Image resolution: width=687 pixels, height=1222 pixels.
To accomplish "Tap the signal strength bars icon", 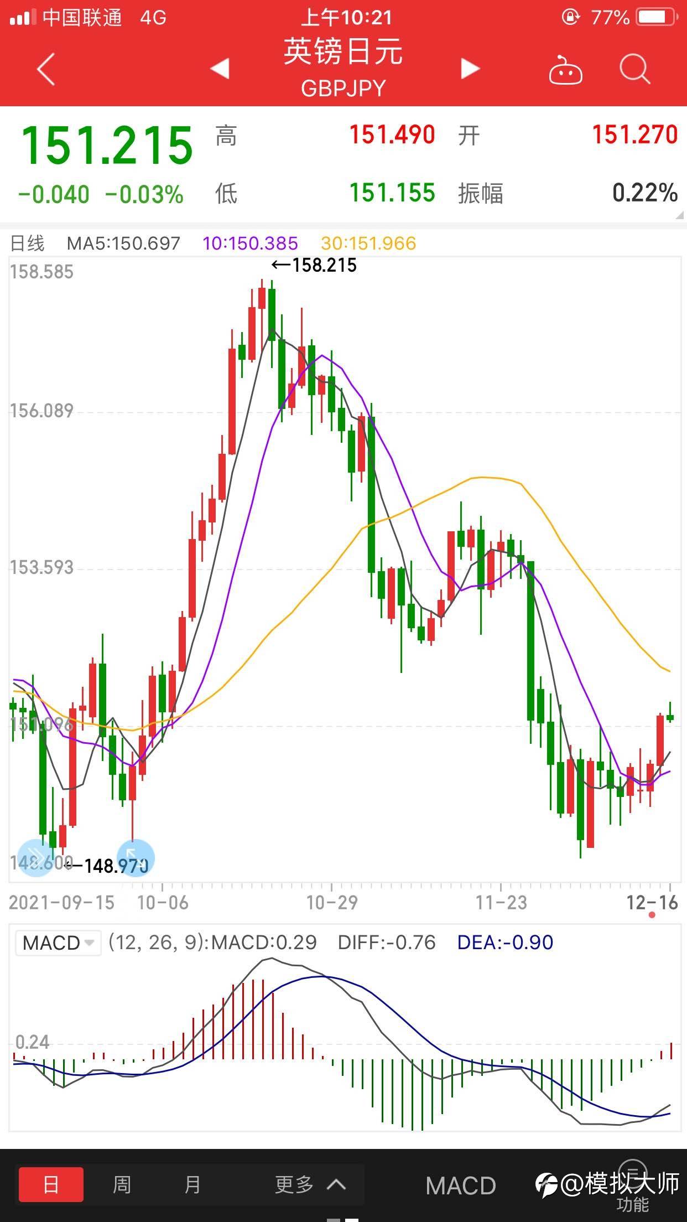I will click(23, 18).
